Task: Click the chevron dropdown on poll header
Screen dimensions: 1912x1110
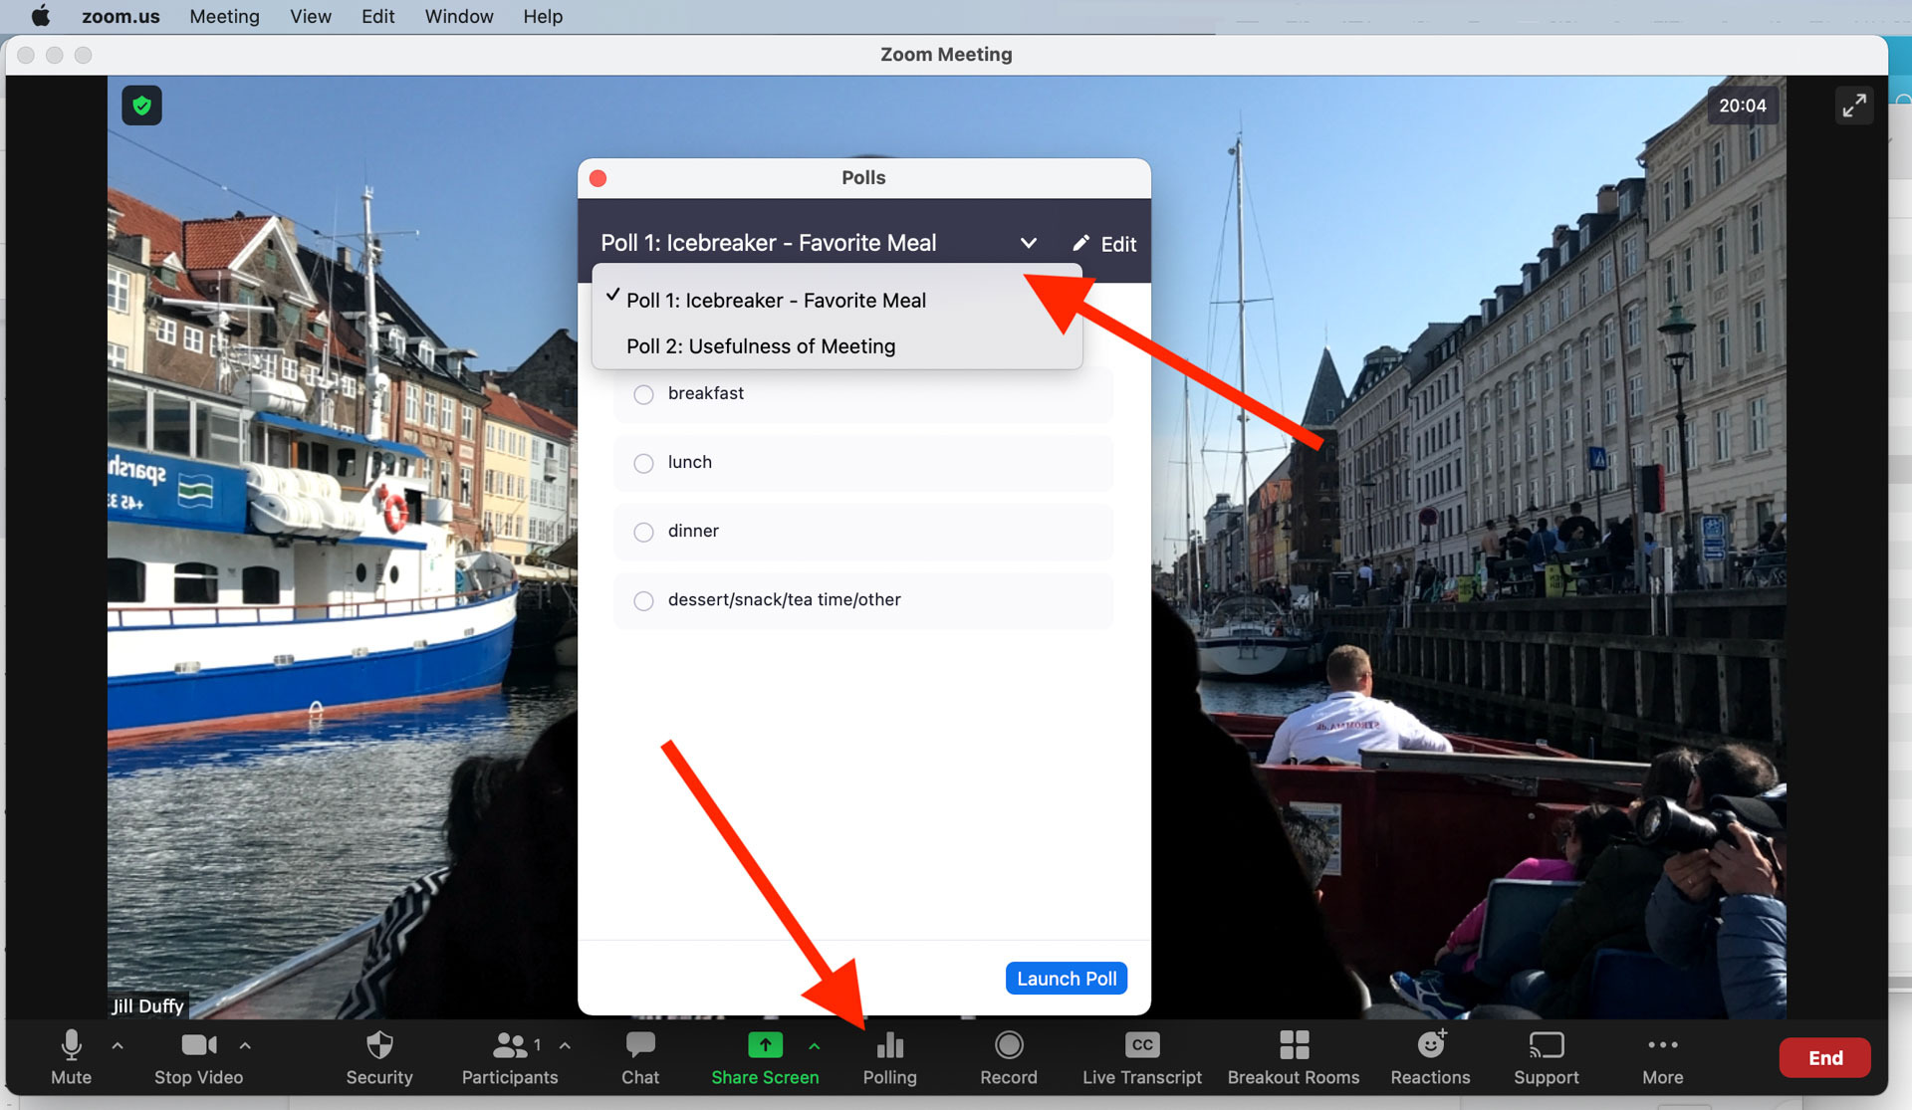Action: 1028,243
